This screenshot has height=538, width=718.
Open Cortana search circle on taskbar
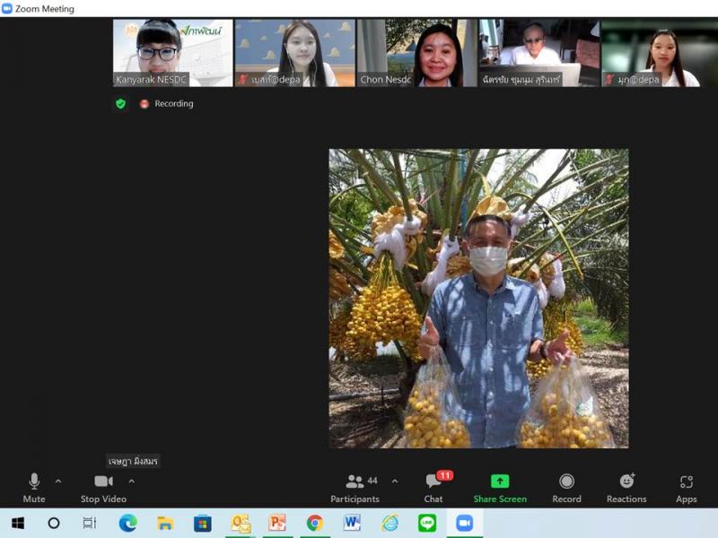54,523
